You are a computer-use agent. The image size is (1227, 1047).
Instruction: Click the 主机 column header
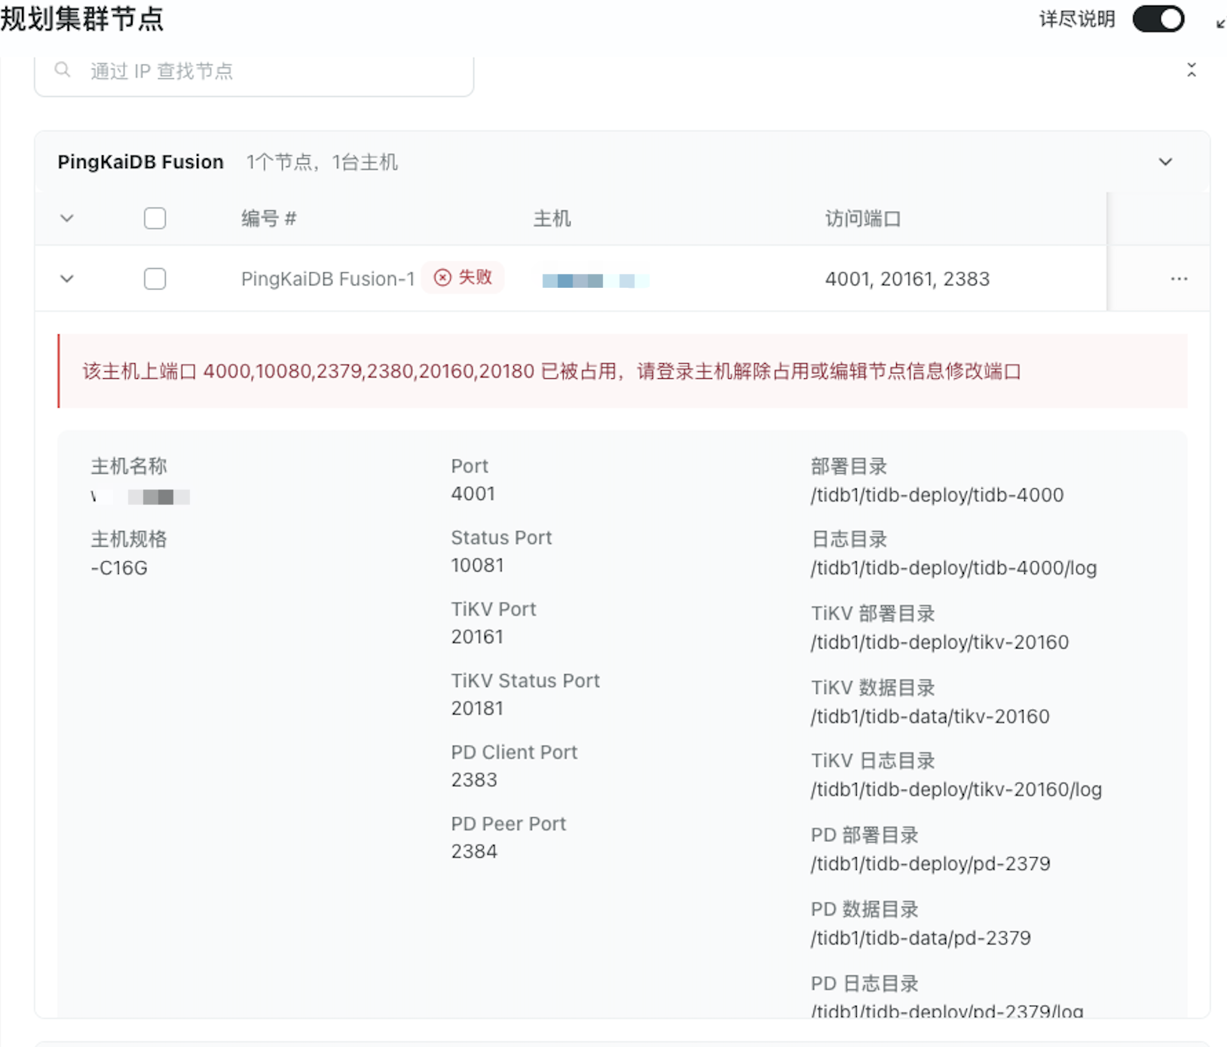click(552, 218)
